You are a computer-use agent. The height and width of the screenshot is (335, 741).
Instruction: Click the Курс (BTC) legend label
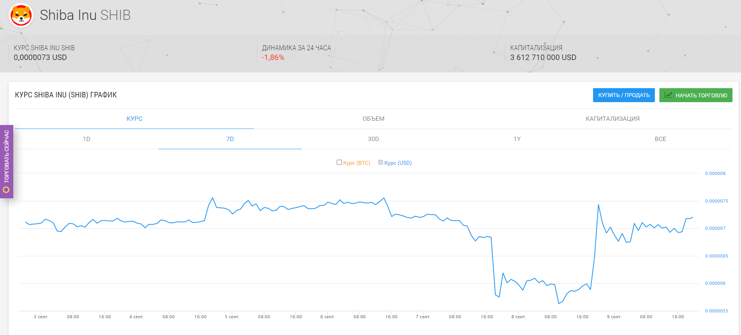(357, 163)
